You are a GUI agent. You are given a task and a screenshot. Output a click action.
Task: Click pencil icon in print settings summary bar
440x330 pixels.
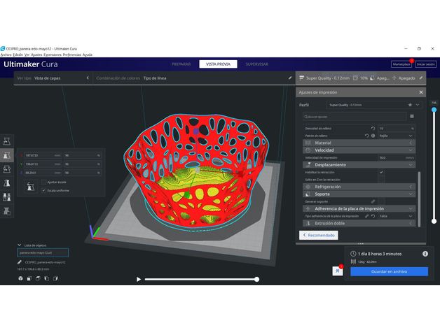point(421,78)
